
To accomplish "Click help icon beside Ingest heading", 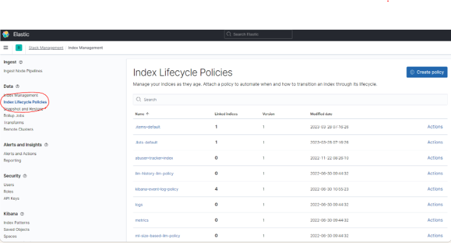I will pyautogui.click(x=21, y=62).
